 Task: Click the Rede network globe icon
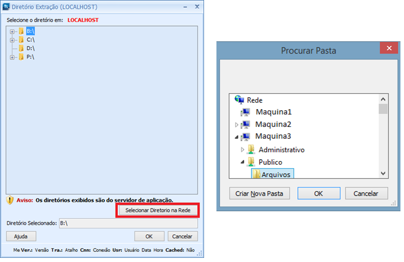[239, 100]
